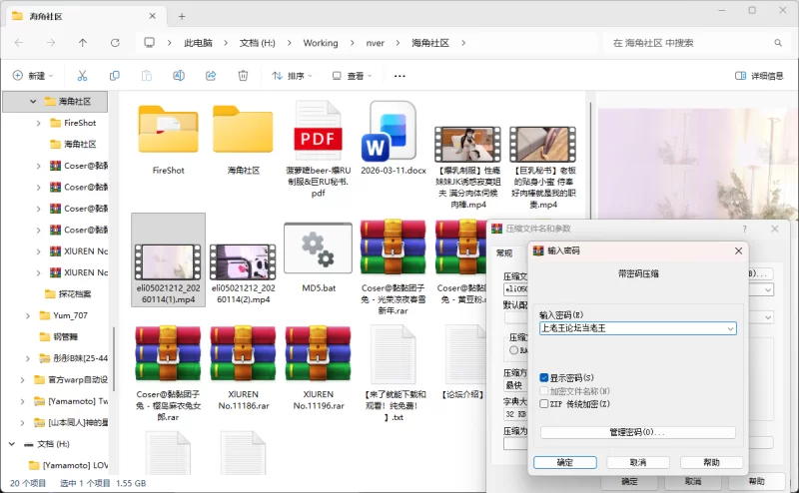Click the Copy icon in Explorer toolbar

pos(115,76)
